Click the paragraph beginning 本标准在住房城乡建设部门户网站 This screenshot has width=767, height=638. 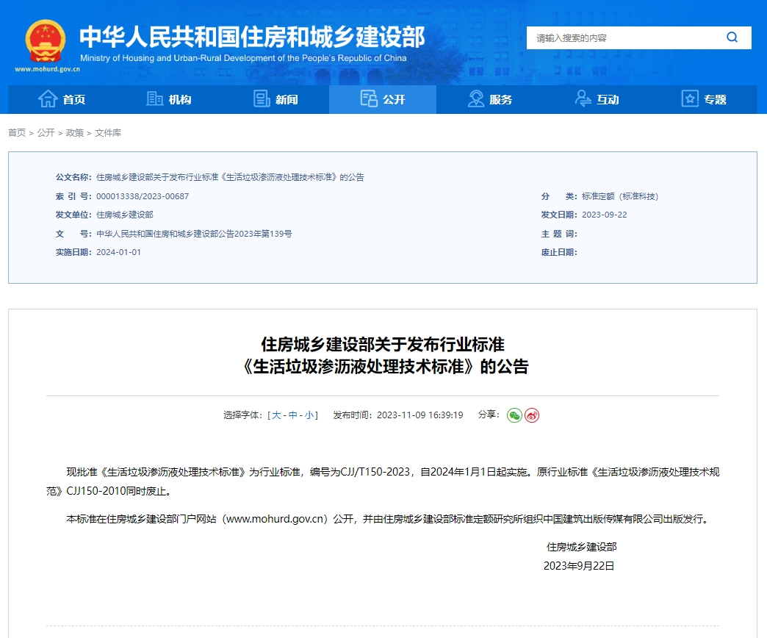[389, 519]
